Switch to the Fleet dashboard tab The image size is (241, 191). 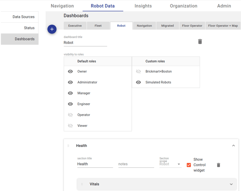point(98,26)
